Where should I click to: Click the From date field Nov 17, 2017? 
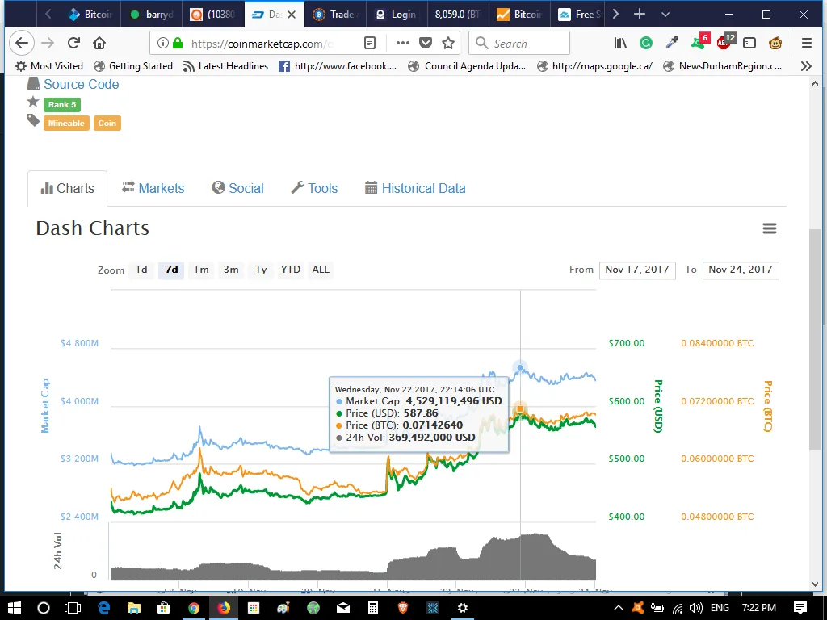tap(637, 270)
